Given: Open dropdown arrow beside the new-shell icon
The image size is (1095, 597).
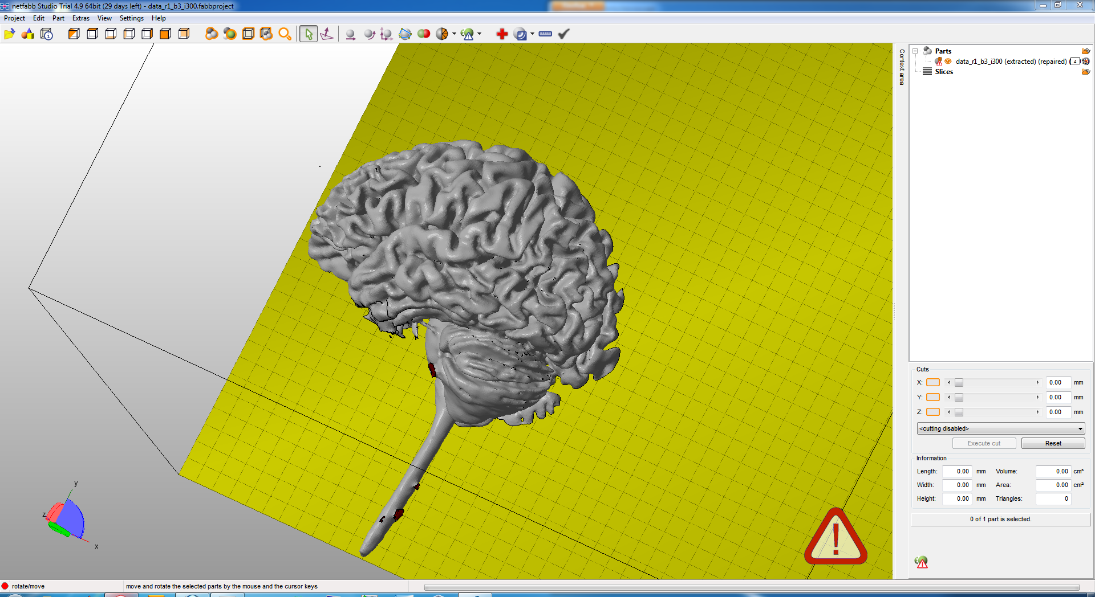Looking at the screenshot, I should point(532,34).
